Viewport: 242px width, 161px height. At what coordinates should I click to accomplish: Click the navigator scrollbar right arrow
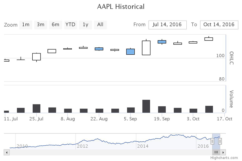click(223, 152)
